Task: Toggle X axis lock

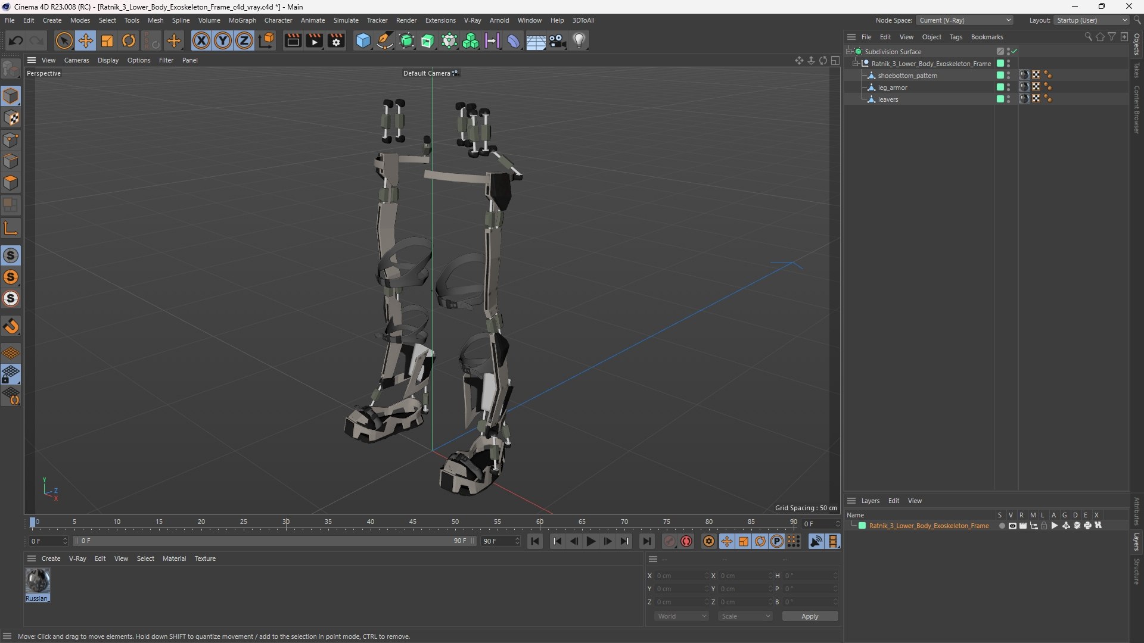Action: pyautogui.click(x=201, y=40)
